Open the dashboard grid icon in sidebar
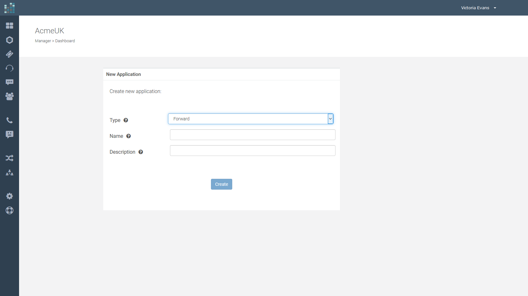 coord(10,26)
